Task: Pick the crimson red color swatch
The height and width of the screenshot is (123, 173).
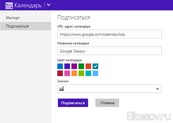Action: coord(60,73)
